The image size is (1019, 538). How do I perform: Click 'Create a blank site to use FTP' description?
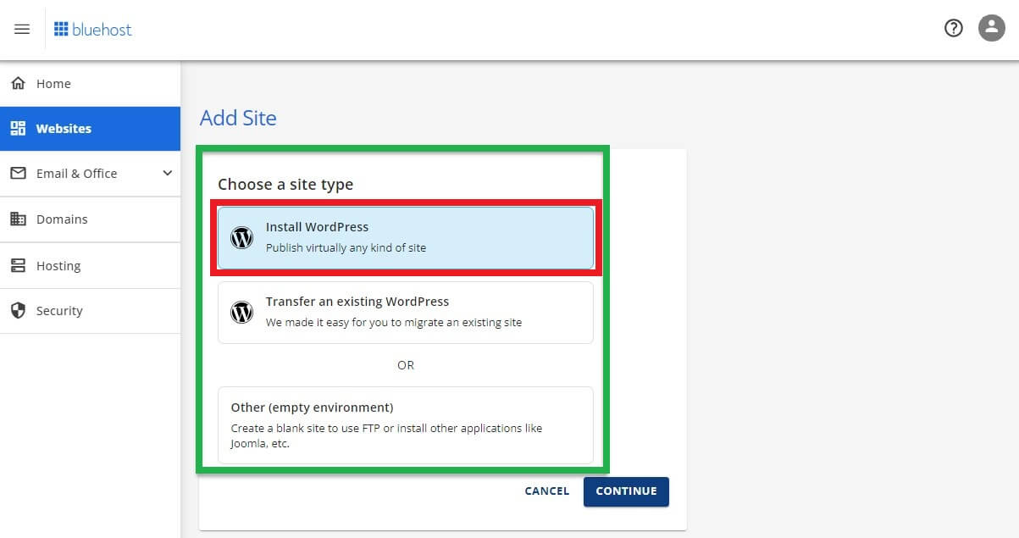click(386, 435)
